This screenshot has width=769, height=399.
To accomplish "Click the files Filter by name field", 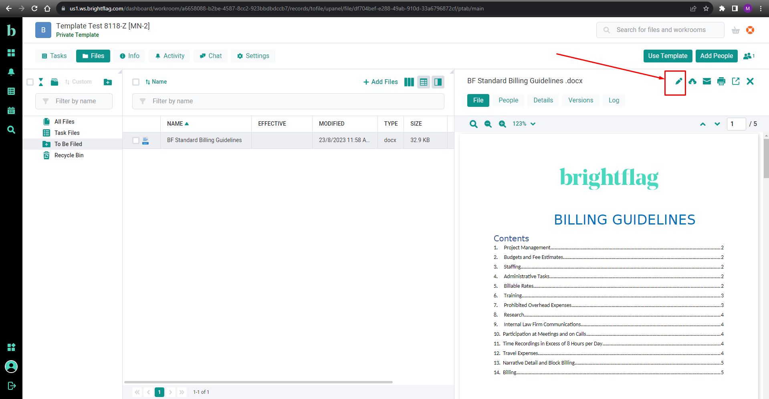I will coord(288,101).
